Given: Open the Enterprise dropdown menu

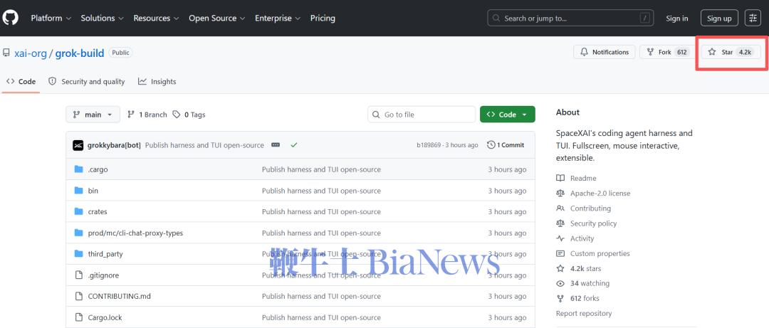Looking at the screenshot, I should click(278, 18).
